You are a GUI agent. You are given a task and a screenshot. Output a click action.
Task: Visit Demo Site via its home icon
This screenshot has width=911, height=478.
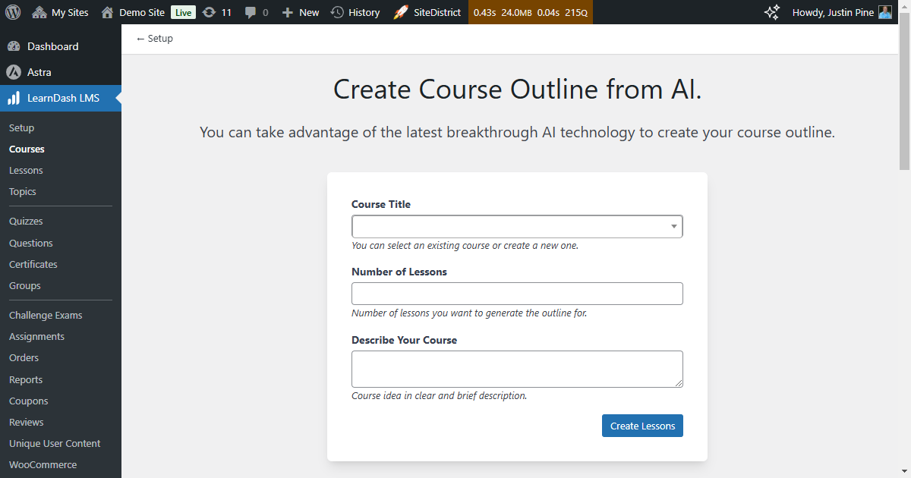[x=107, y=11]
